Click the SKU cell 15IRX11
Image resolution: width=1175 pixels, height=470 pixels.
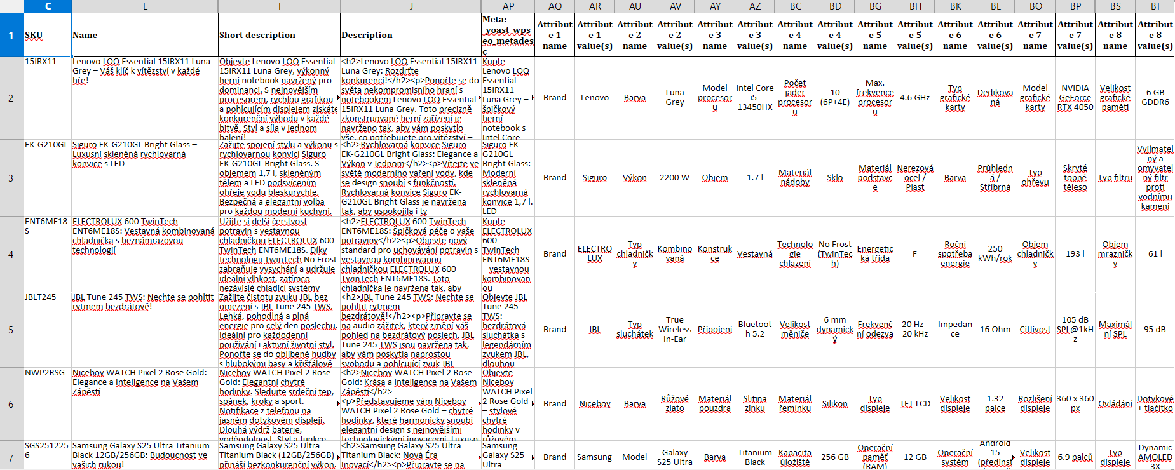click(48, 98)
